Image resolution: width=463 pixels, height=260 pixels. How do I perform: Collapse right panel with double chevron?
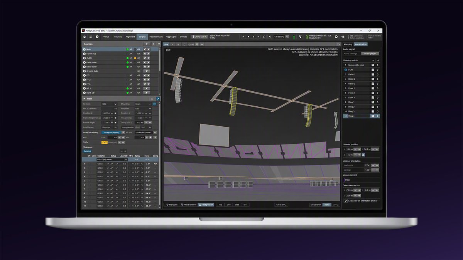point(338,44)
